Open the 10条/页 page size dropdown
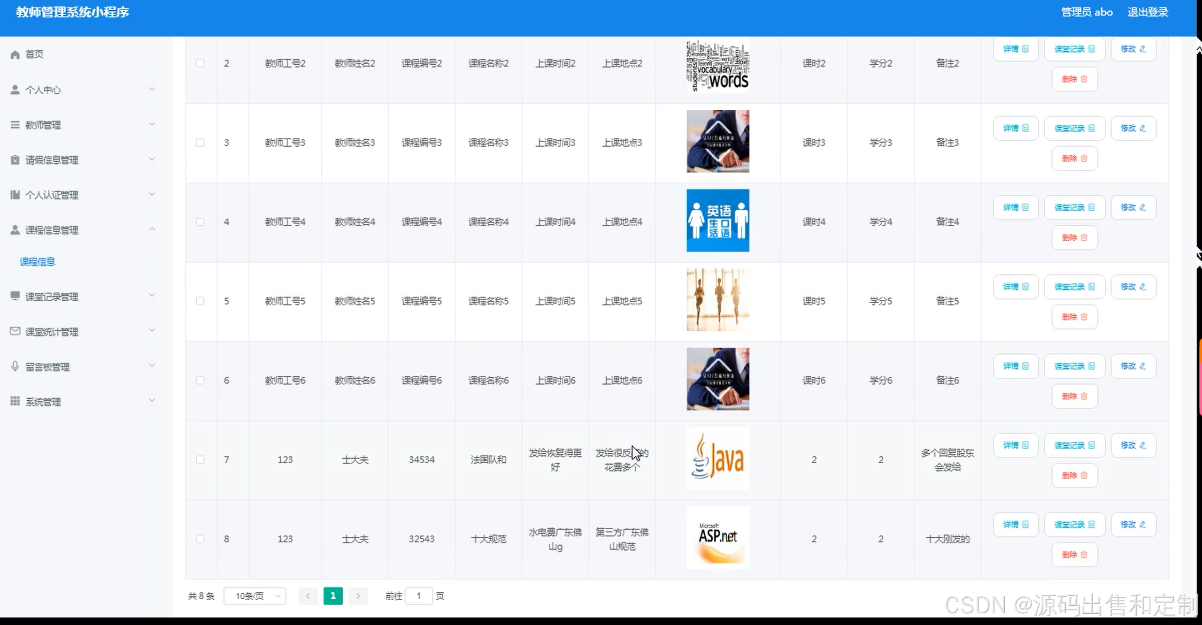 pyautogui.click(x=255, y=596)
